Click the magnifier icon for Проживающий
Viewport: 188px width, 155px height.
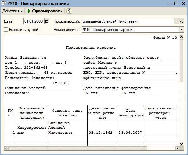pyautogui.click(x=181, y=21)
